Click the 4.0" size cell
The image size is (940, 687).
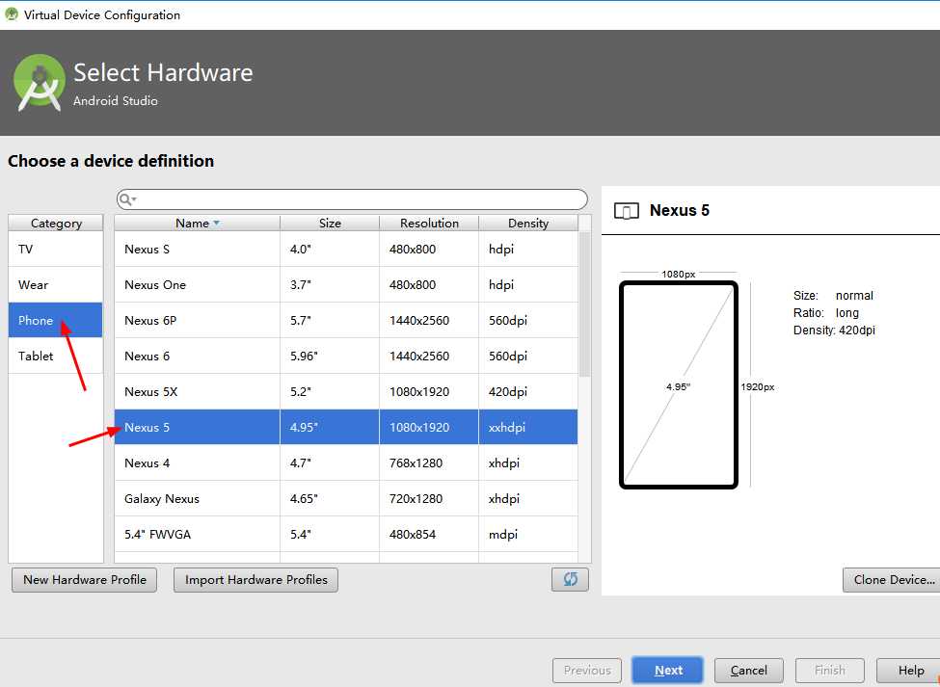[x=330, y=250]
